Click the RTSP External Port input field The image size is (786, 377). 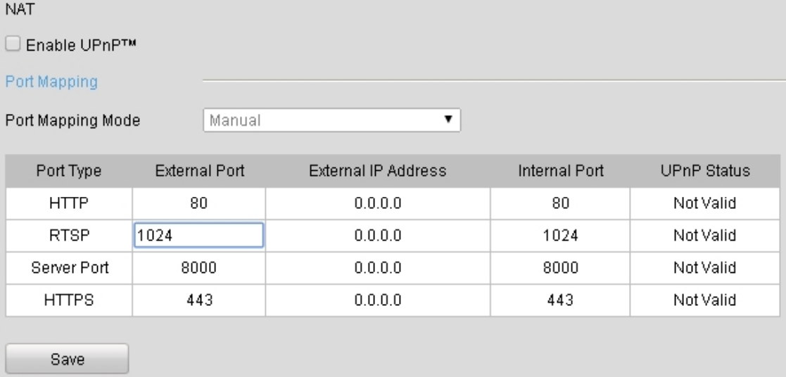click(x=198, y=236)
